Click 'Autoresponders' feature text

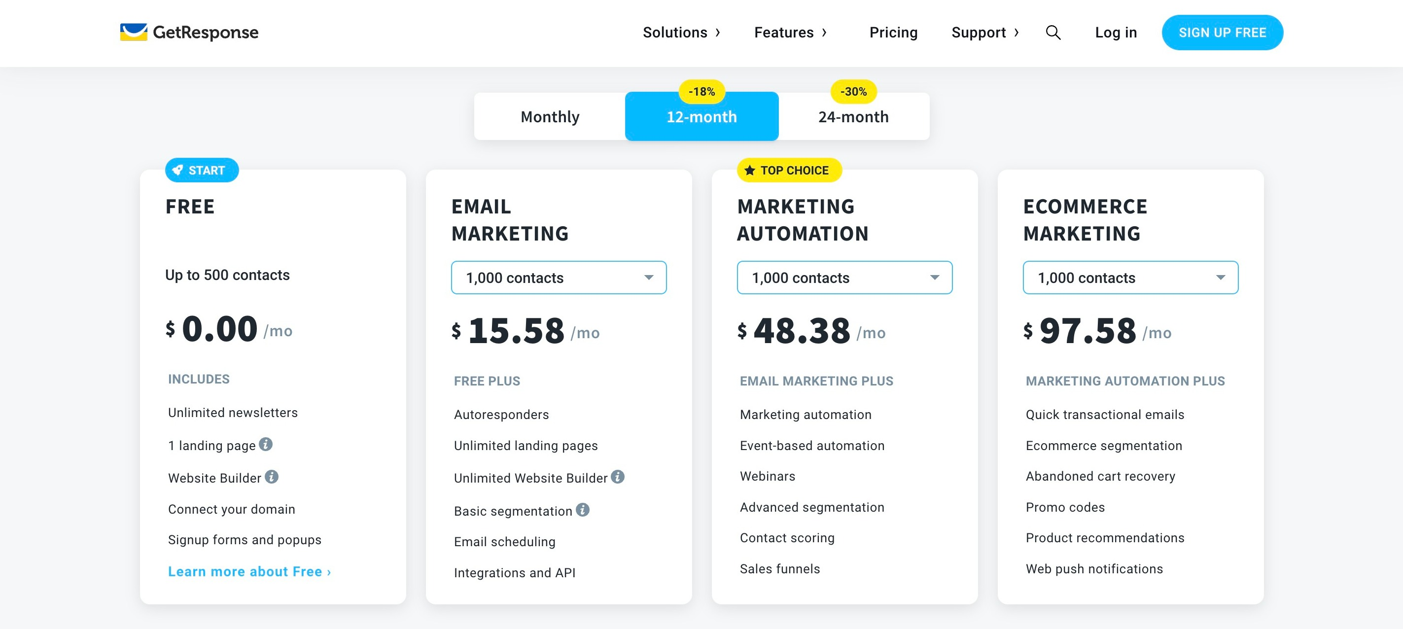tap(502, 415)
